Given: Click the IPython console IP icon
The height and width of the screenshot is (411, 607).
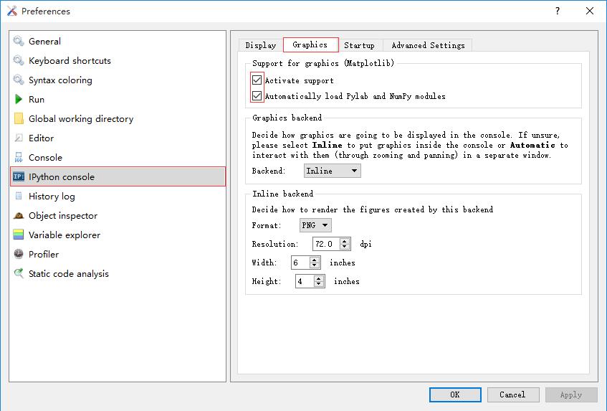Looking at the screenshot, I should click(19, 176).
